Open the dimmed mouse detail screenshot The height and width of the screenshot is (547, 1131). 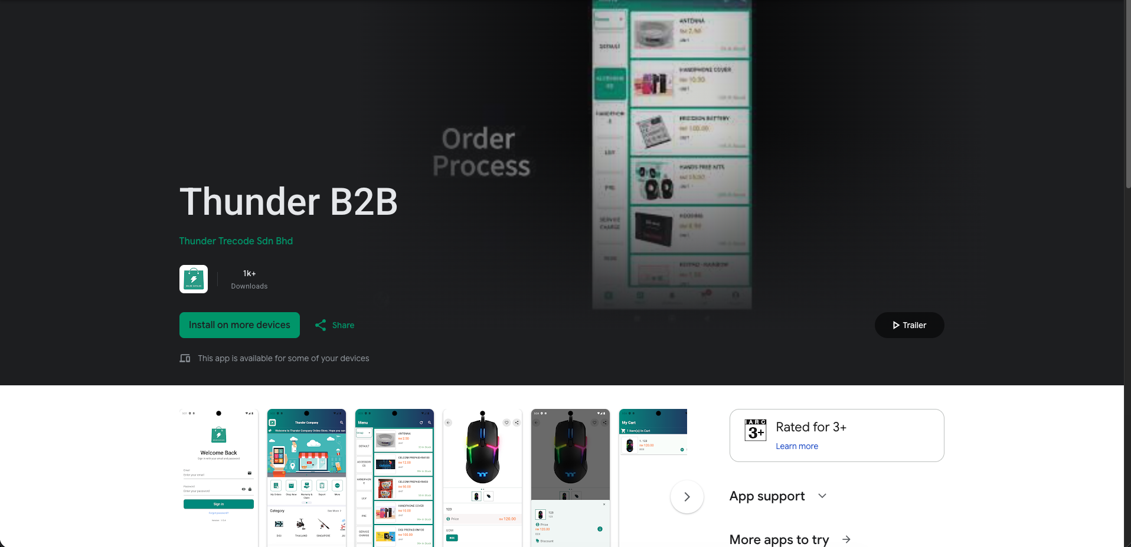[570, 478]
